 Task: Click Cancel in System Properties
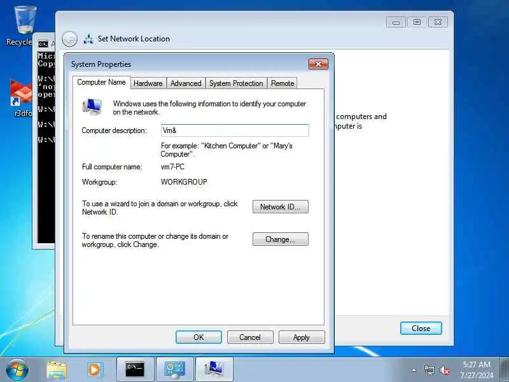[x=250, y=337]
